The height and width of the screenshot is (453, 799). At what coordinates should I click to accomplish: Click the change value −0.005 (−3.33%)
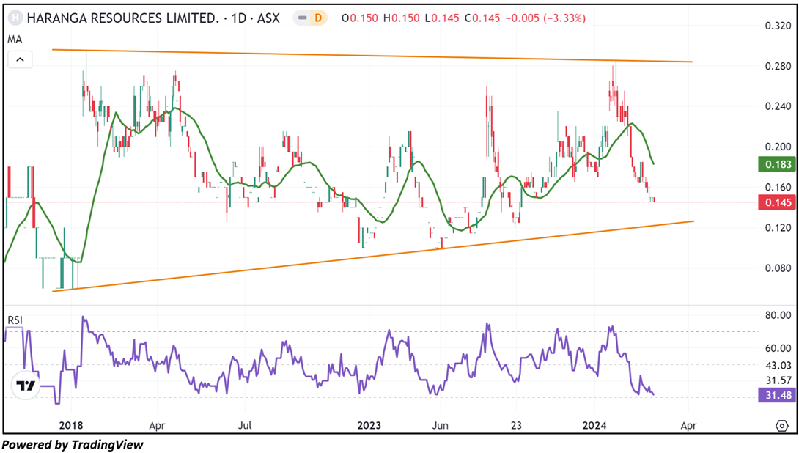click(x=545, y=18)
